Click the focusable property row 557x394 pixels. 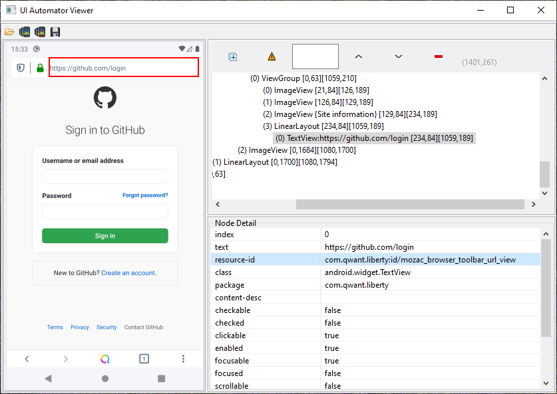(375, 361)
